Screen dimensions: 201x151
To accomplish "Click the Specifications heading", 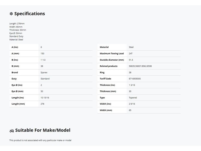I will [x=30, y=14].
